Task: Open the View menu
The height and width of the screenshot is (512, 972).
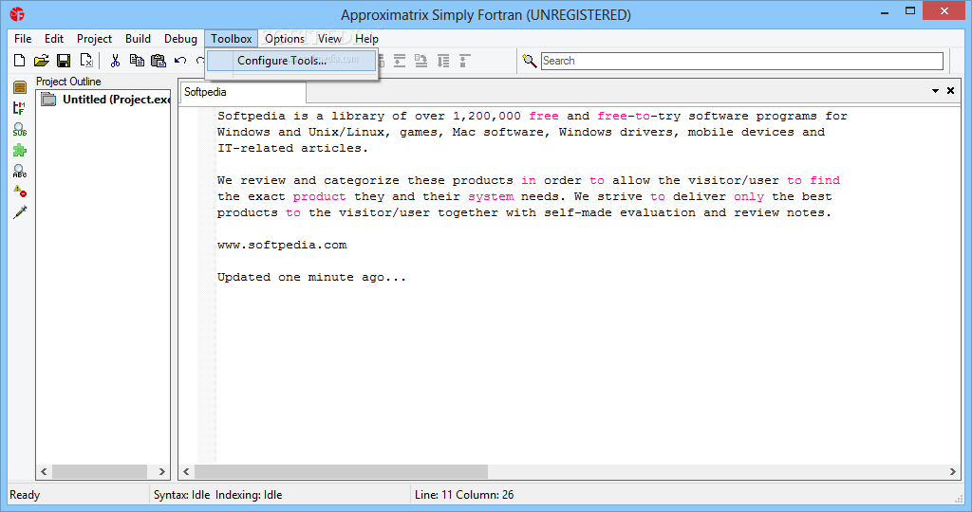Action: (329, 38)
